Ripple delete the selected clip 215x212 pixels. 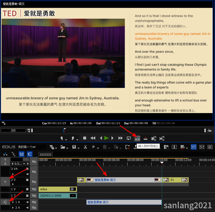pyautogui.click(x=127, y=147)
